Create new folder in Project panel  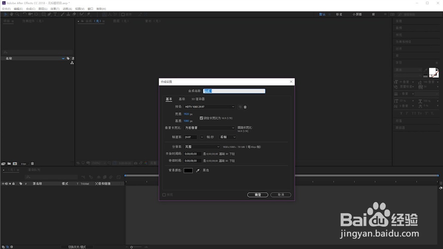point(9,164)
